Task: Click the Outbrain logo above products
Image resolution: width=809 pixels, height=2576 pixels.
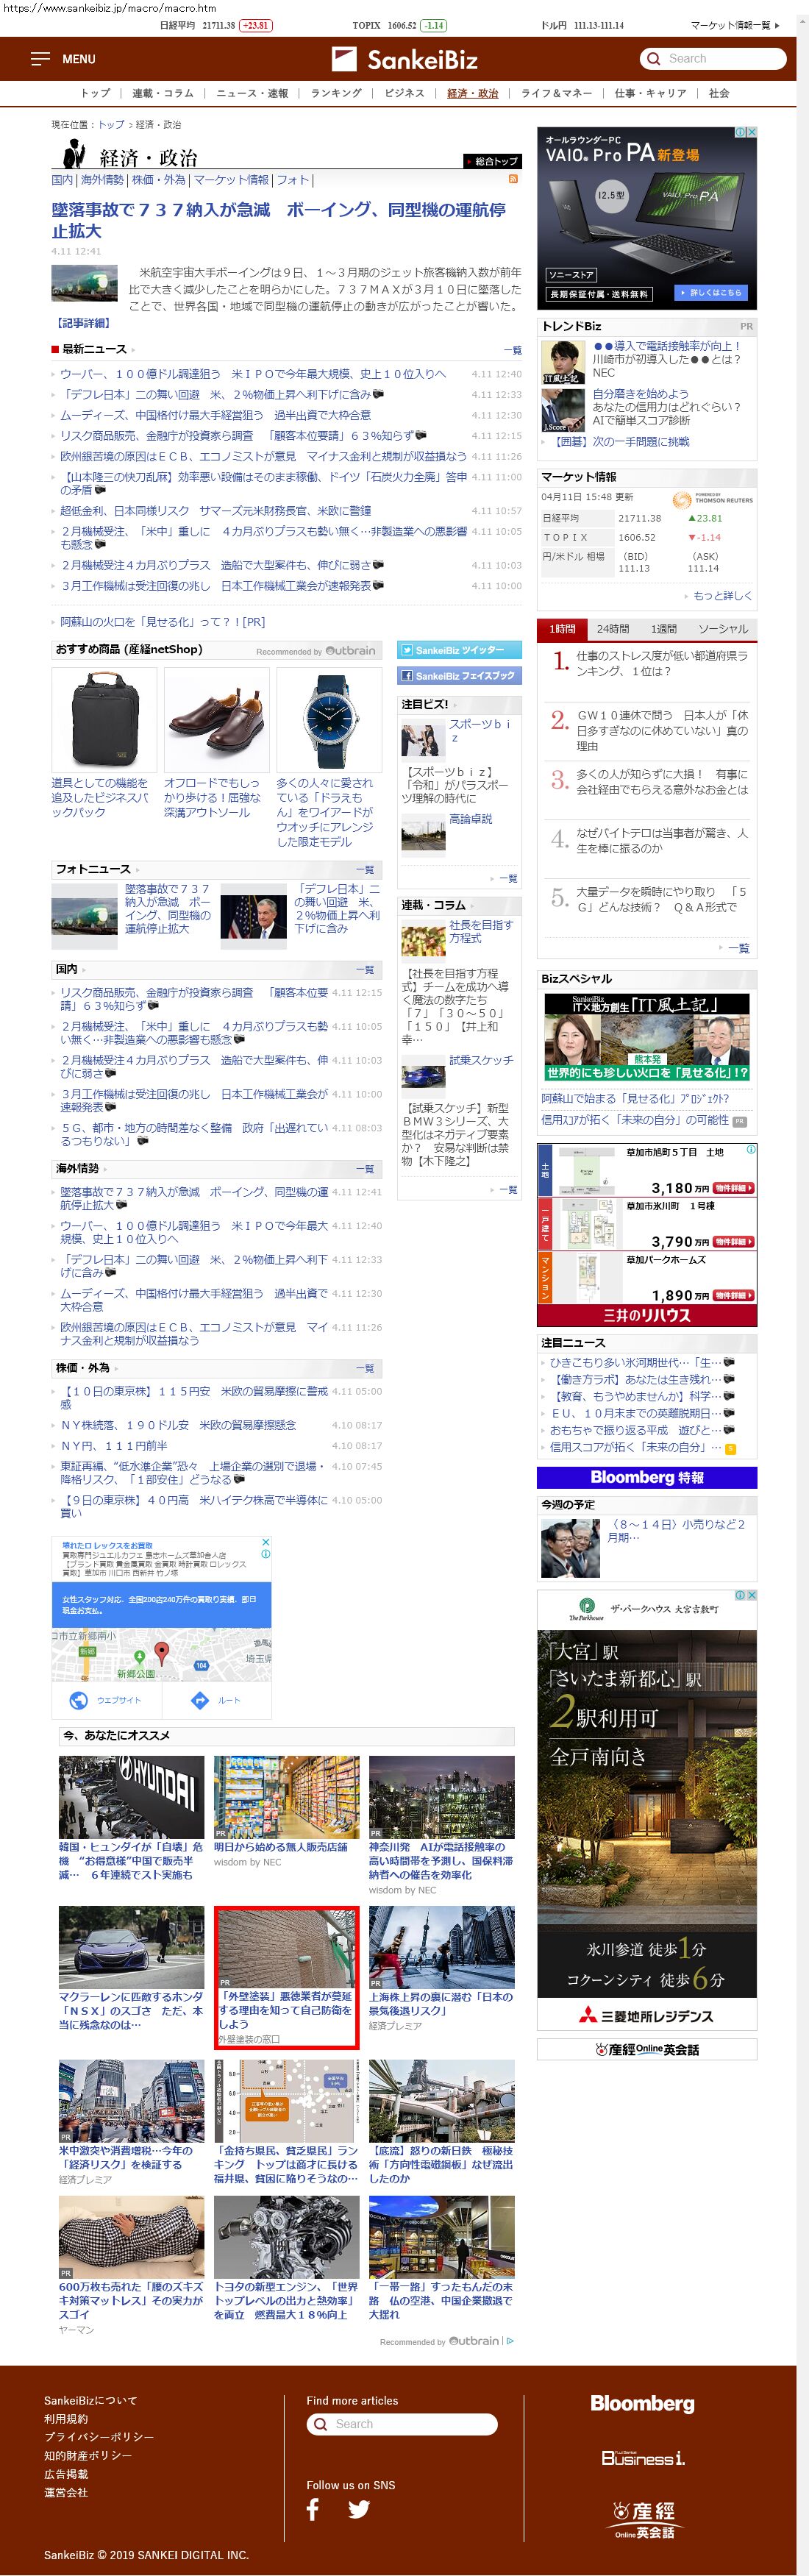Action: [x=350, y=650]
